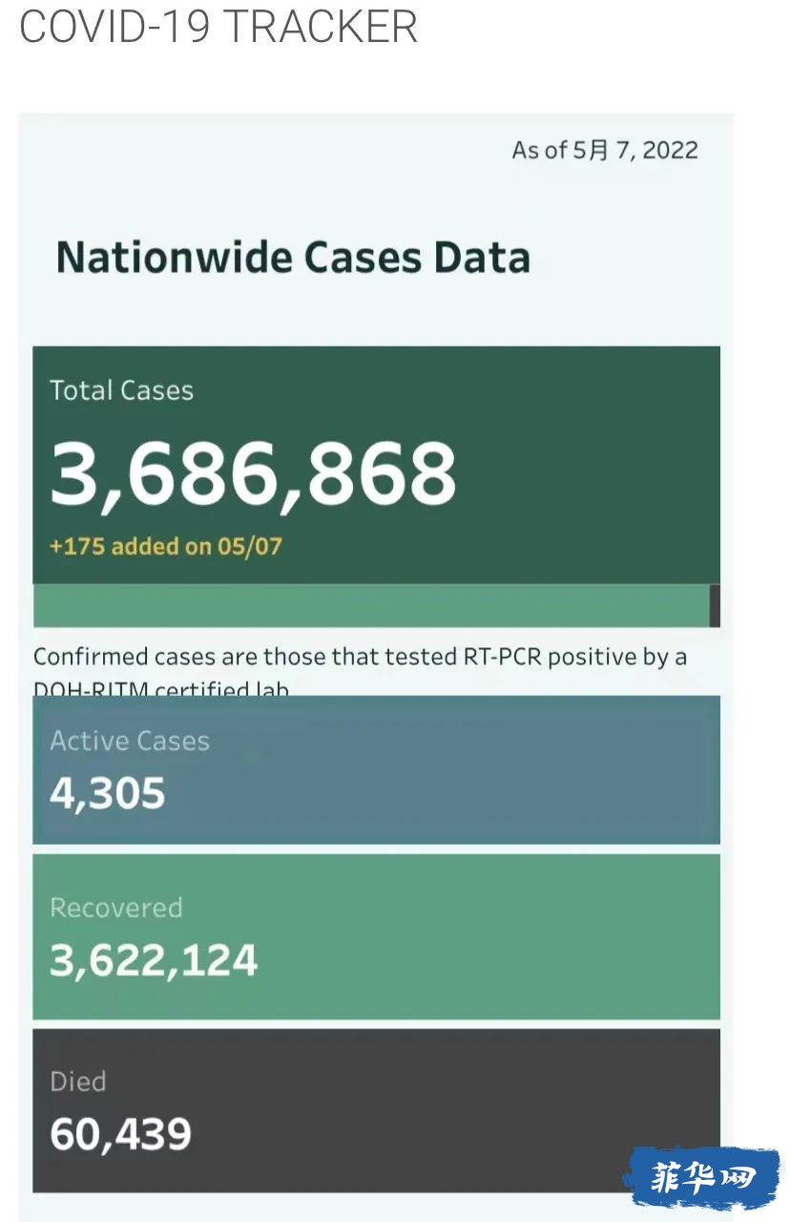790x1222 pixels.
Task: Click the Active Cases label text
Action: [x=130, y=741]
